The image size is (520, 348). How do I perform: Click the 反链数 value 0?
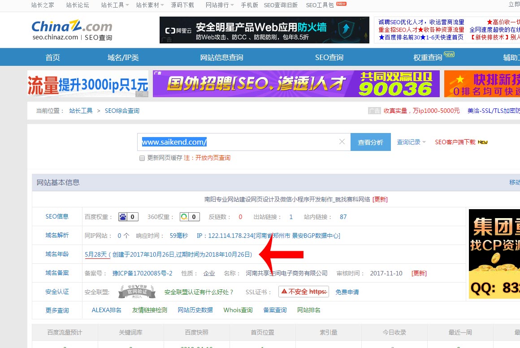pos(240,217)
